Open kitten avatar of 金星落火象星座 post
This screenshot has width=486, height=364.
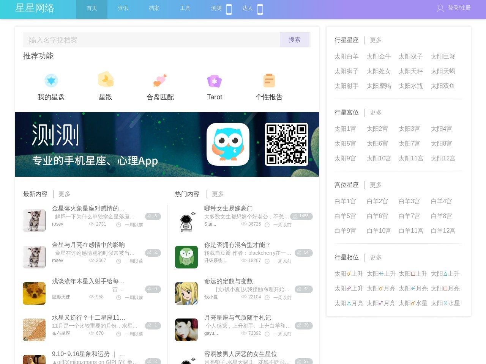pyautogui.click(x=34, y=220)
